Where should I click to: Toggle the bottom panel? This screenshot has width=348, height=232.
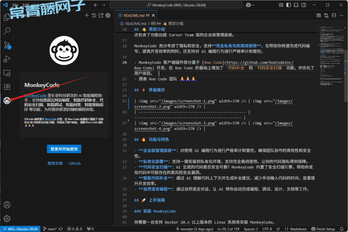(296, 5)
